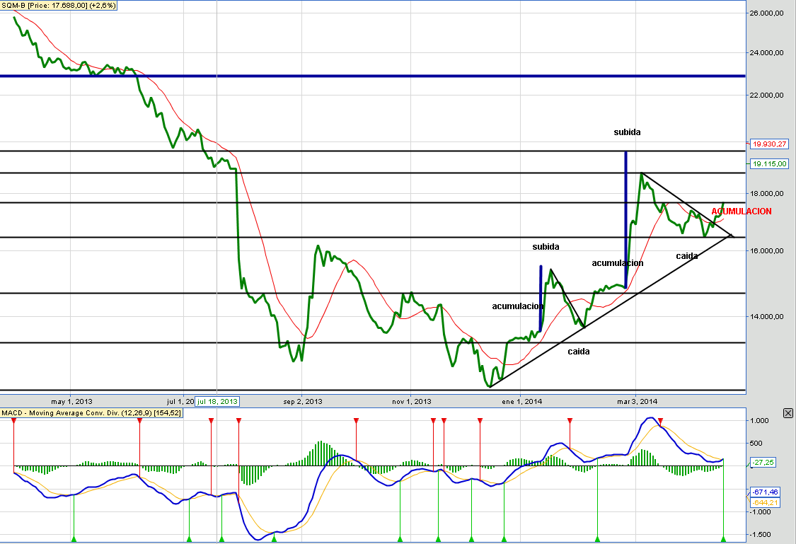Click the rightmost red sell arrow in MACD
The image size is (796, 544).
click(x=661, y=421)
